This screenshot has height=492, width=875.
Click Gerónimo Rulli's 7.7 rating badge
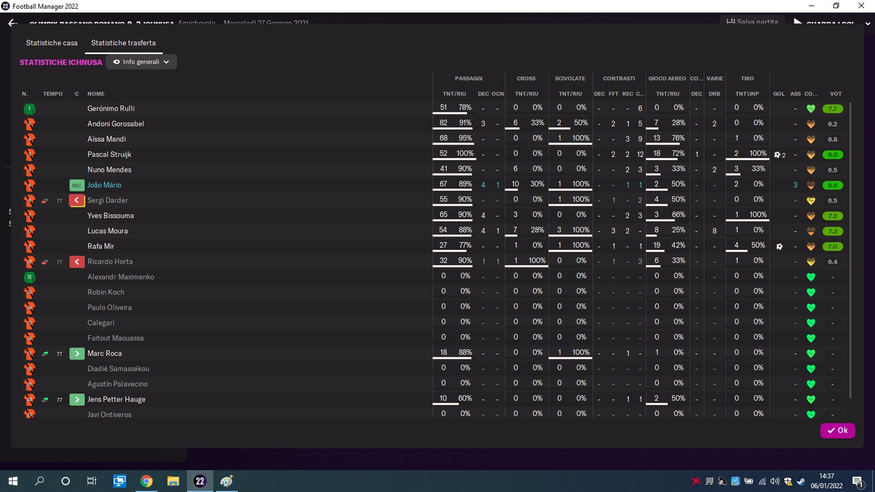point(833,109)
